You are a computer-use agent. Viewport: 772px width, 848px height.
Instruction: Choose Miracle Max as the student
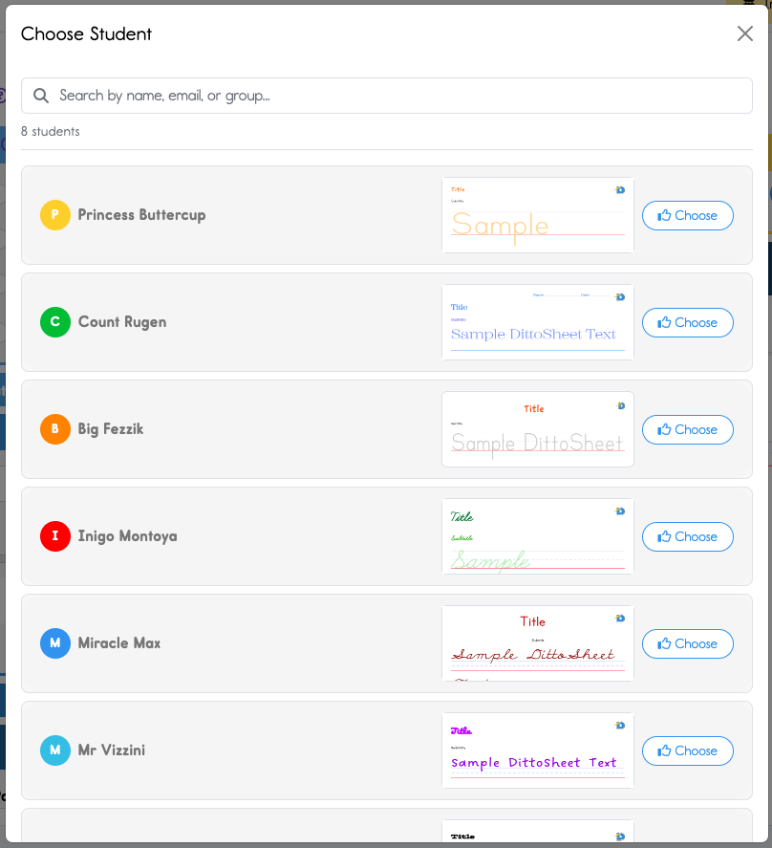687,643
